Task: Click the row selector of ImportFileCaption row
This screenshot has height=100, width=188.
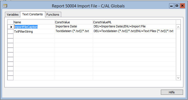Action: 10,27
